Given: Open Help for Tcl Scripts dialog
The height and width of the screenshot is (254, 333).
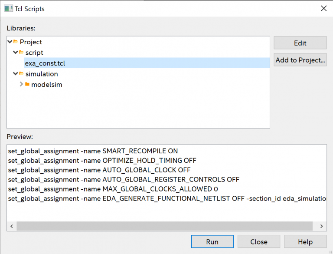Looking at the screenshot, I should 304,242.
